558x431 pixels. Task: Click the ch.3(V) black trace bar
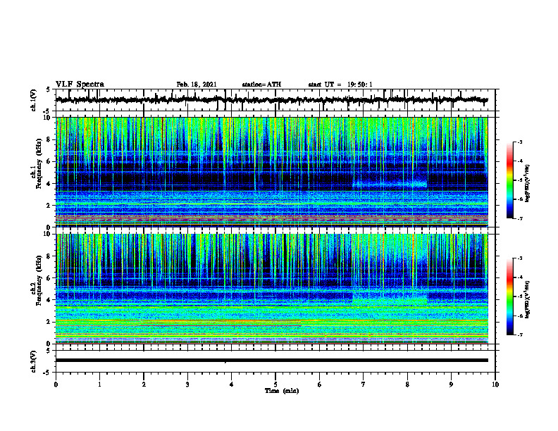[272, 361]
